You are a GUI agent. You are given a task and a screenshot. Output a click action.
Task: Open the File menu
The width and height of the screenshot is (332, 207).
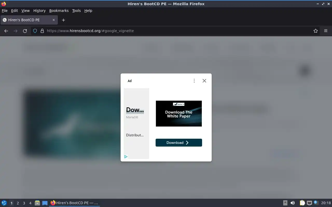click(5, 11)
